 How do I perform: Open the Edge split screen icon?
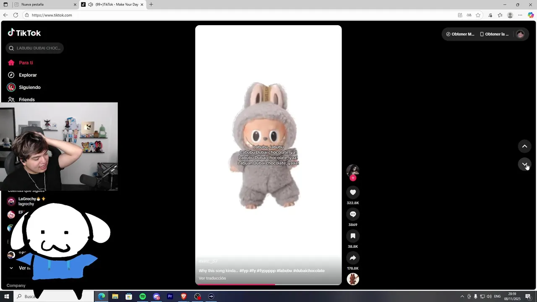(460, 15)
